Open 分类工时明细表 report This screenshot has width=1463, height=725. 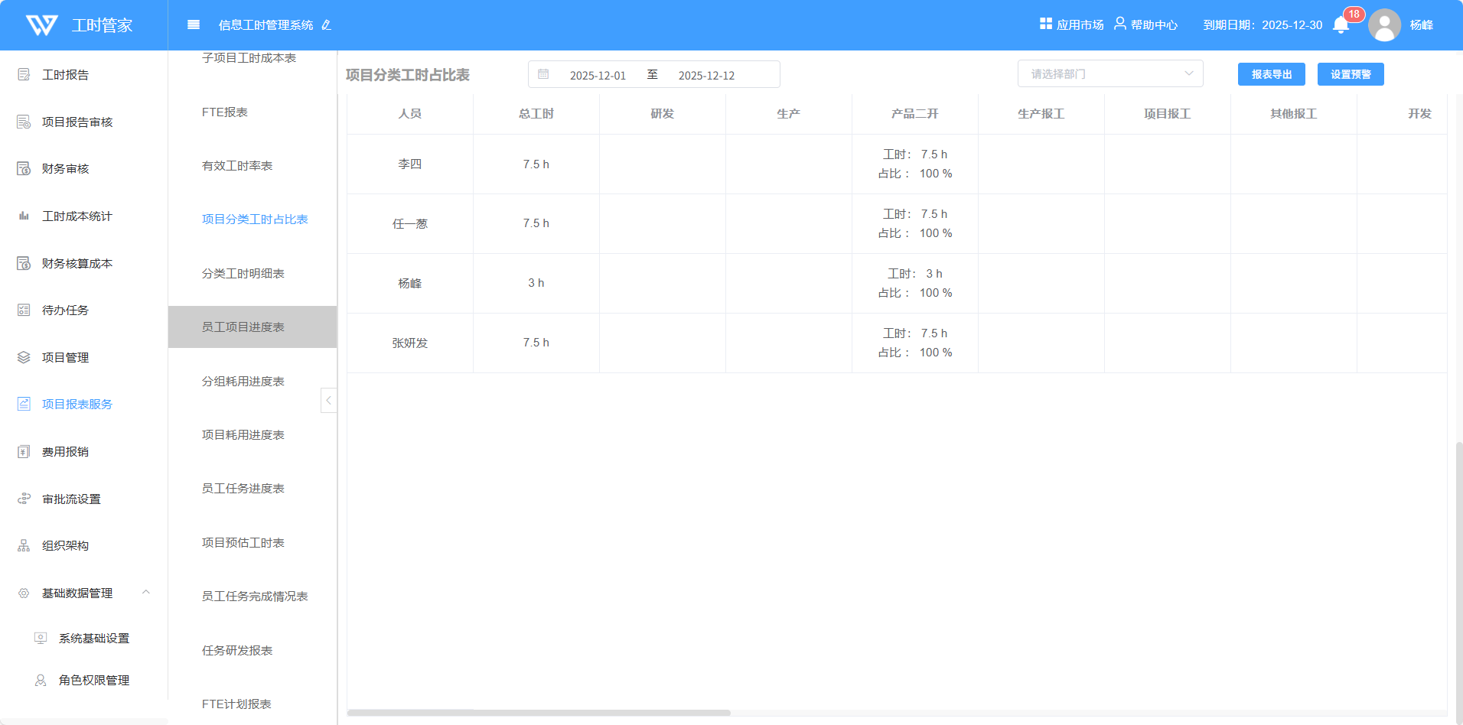243,274
